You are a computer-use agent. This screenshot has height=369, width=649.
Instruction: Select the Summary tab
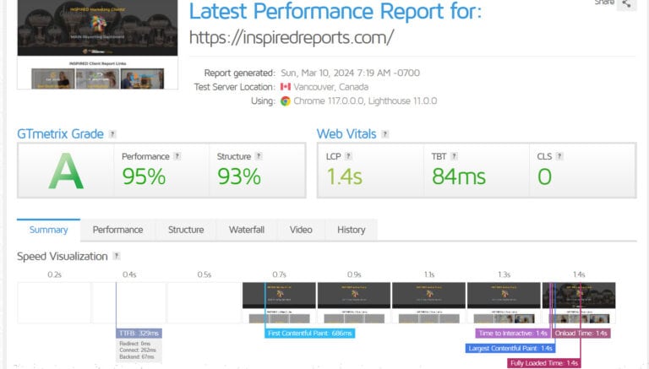coord(48,230)
